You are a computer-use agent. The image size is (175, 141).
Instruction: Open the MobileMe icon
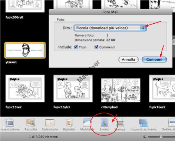[x=87, y=123]
